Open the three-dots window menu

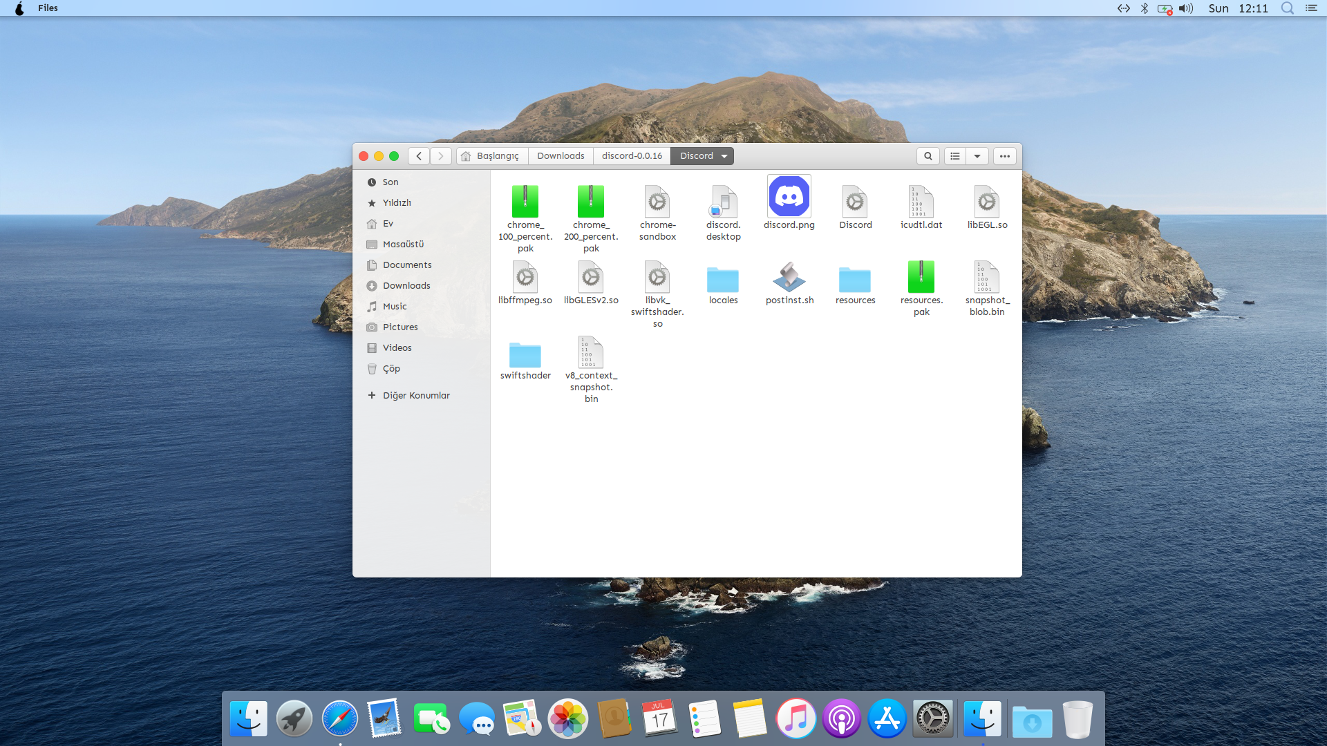[1005, 156]
